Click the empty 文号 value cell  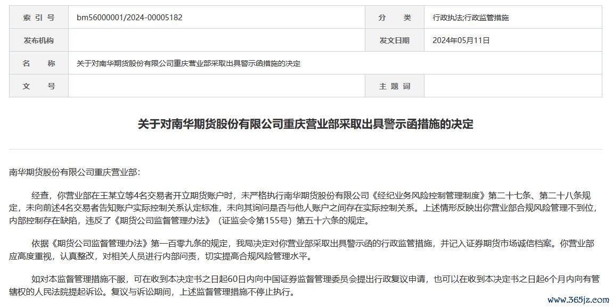click(216, 86)
